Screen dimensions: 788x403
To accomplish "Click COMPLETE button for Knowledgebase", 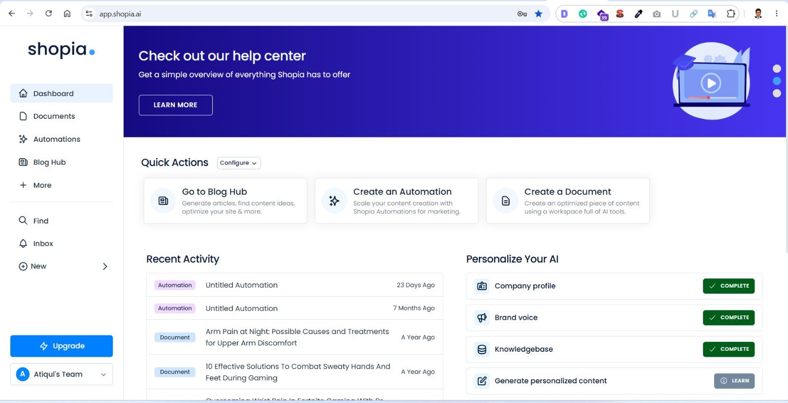I will (728, 349).
